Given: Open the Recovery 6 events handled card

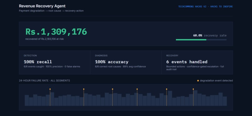Looking at the screenshot, I should [x=197, y=62].
